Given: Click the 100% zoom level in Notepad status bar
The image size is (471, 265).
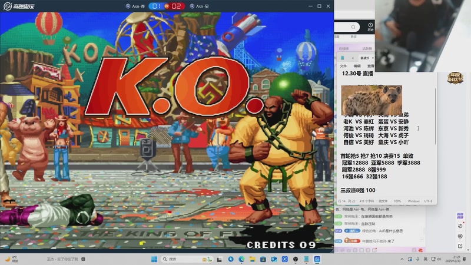Looking at the screenshot, I should point(397,201).
